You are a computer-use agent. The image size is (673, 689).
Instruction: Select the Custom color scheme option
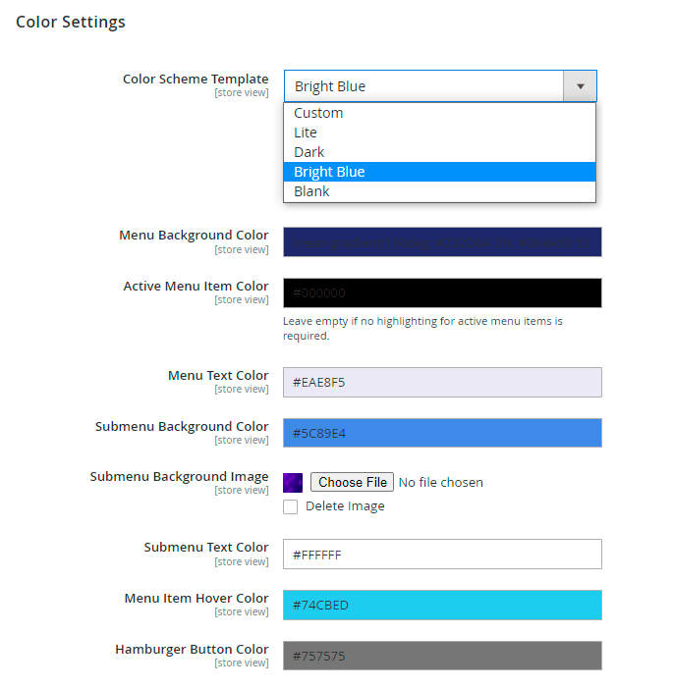pos(318,113)
